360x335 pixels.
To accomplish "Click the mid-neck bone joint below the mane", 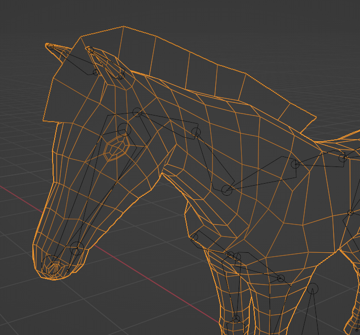I will pyautogui.click(x=196, y=132).
